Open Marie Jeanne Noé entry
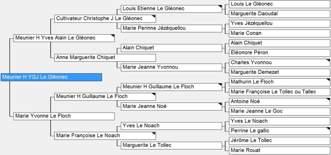The height and width of the screenshot is (155, 331). (172, 106)
